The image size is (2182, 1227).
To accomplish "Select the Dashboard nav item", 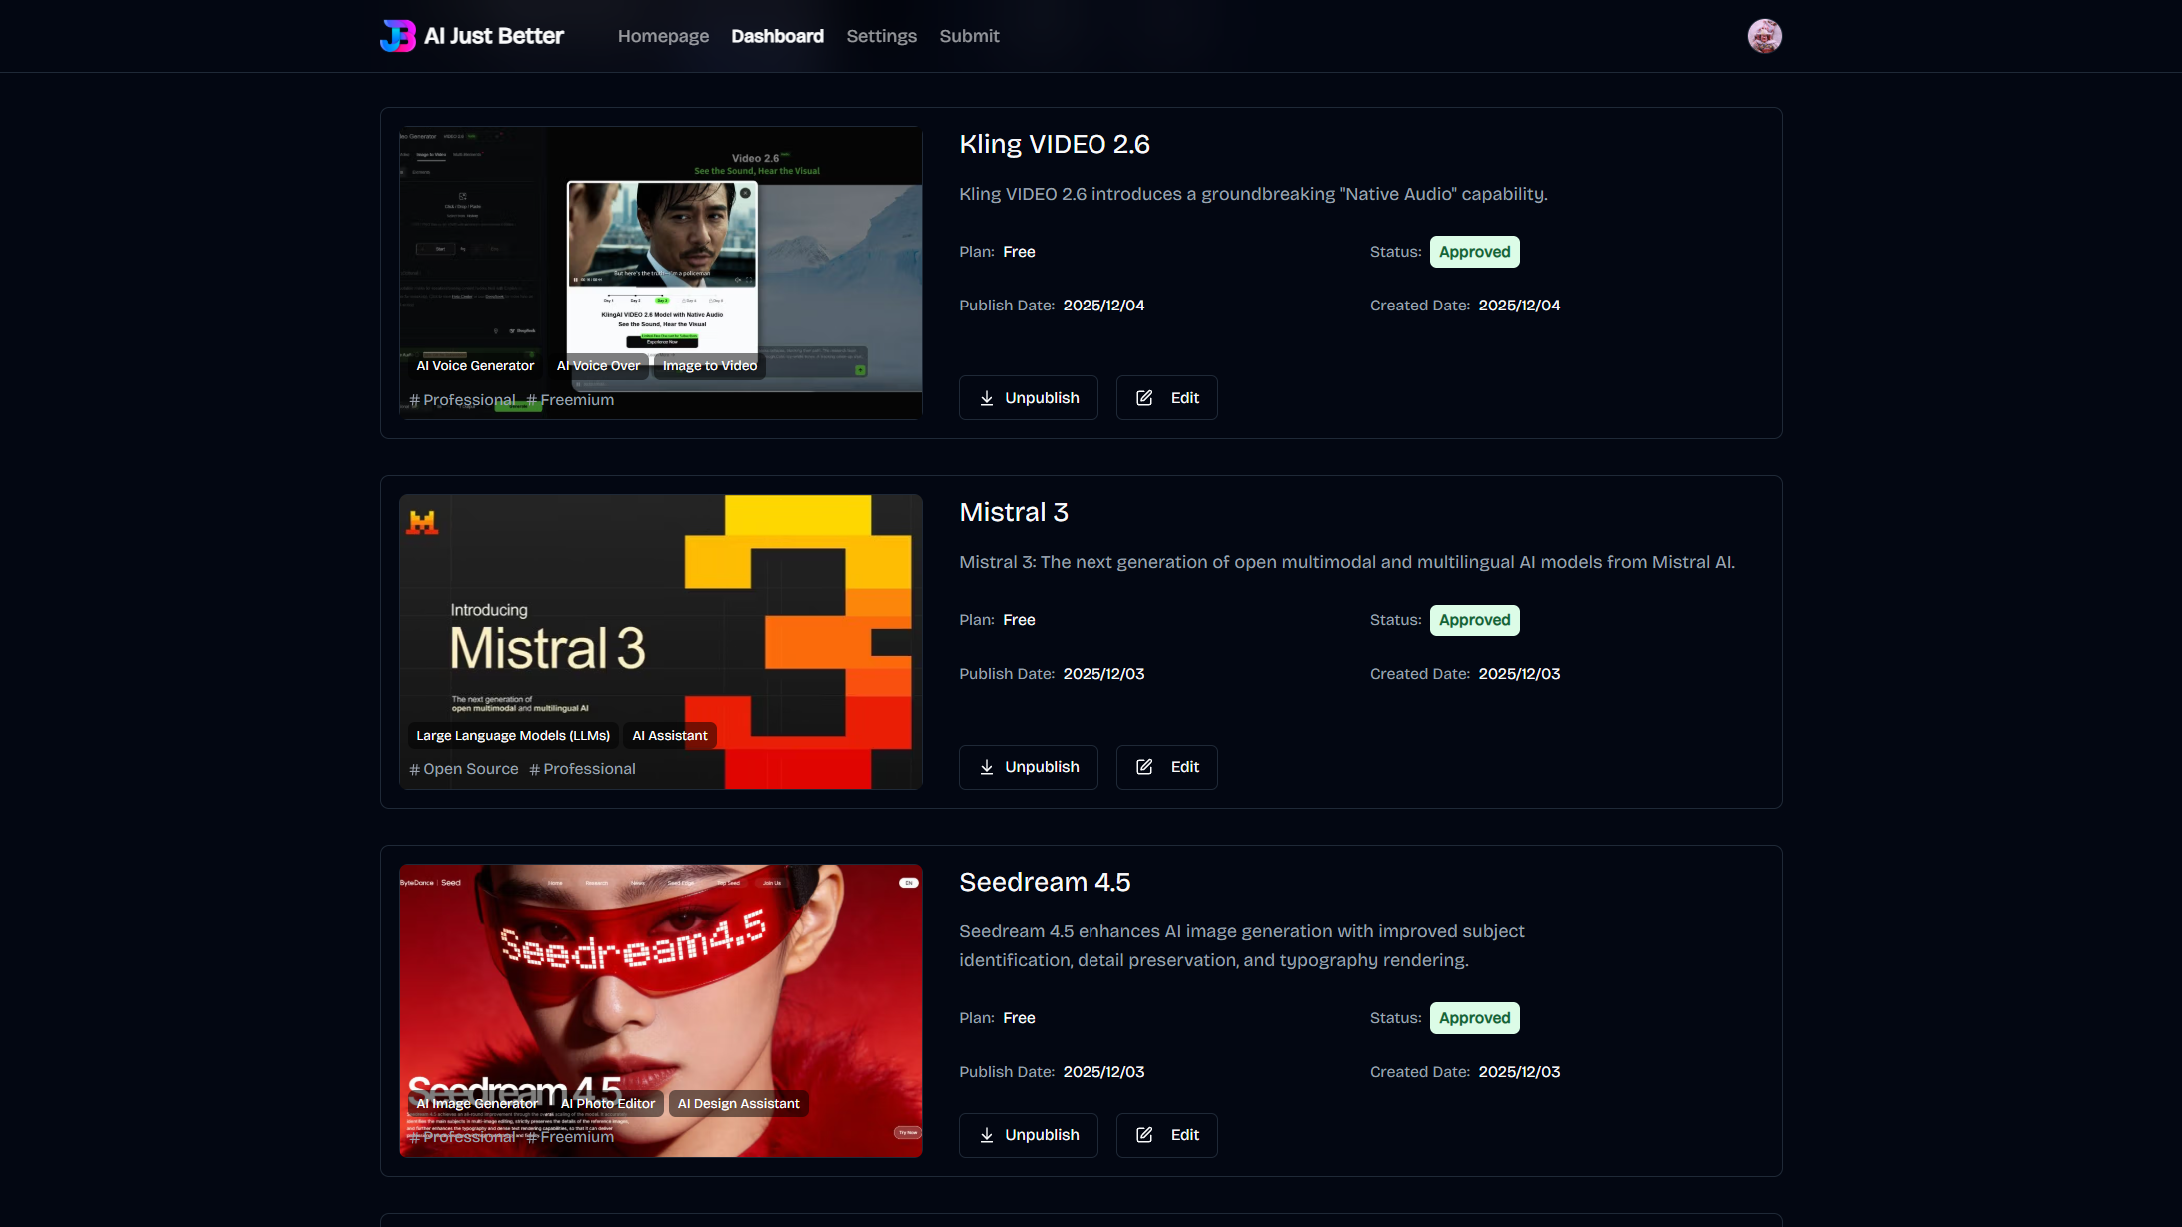I will tap(777, 36).
